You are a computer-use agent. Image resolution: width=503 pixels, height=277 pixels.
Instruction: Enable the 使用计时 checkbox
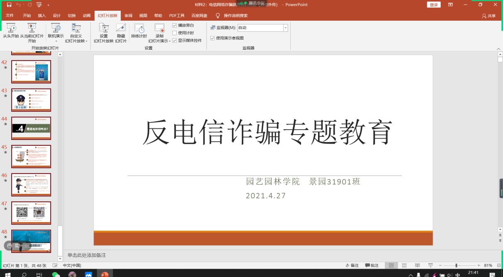click(x=175, y=33)
